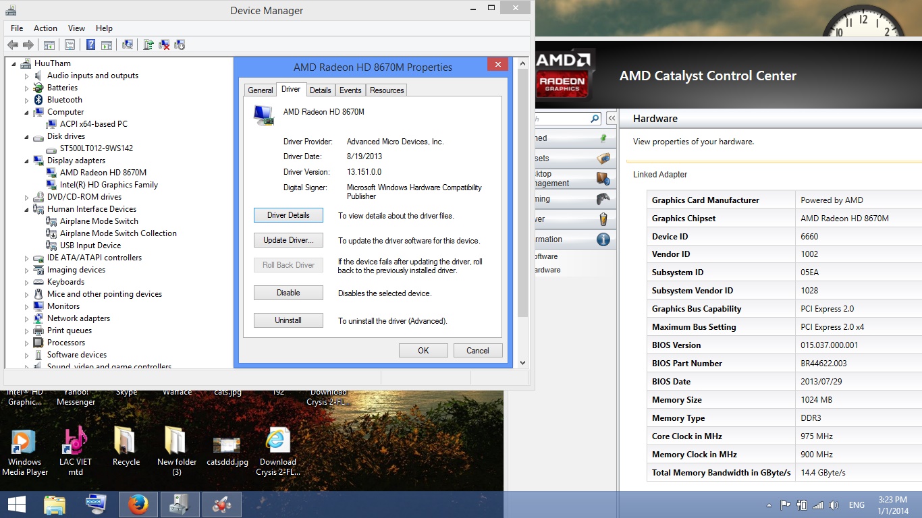Expand Audio inputs and outputs node
The width and height of the screenshot is (922, 518).
click(x=27, y=76)
